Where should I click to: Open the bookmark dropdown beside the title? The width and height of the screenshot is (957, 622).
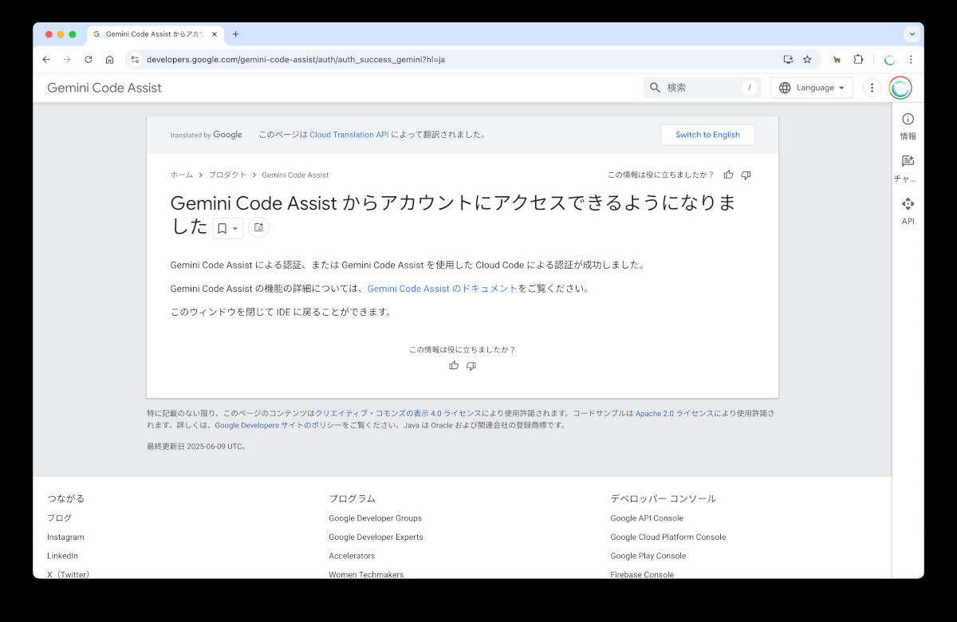tap(227, 228)
